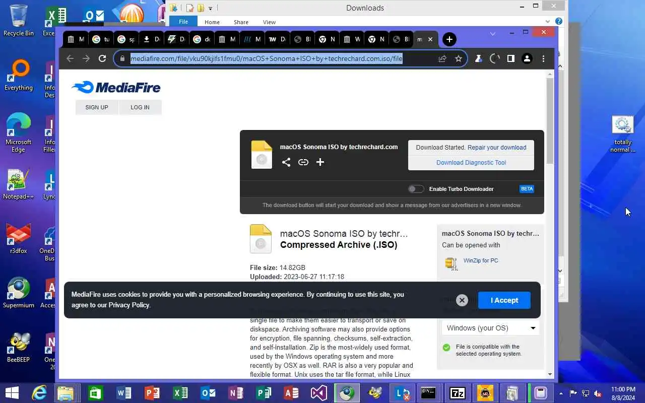Open Windows Store from the taskbar
645x403 pixels.
pos(95,393)
